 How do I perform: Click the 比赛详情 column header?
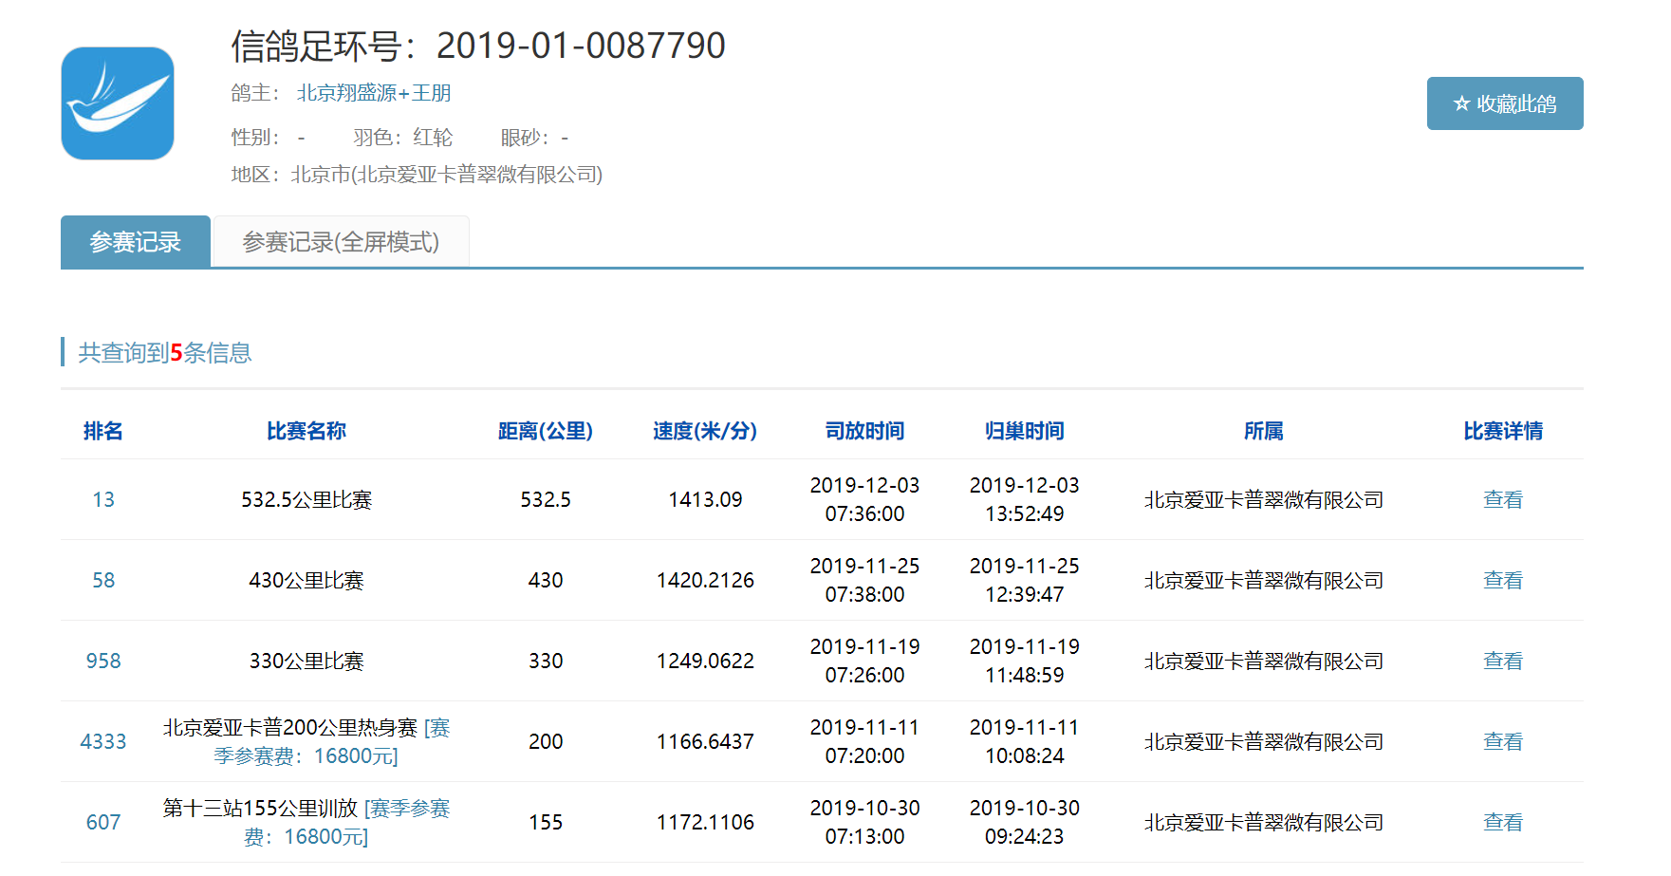[1502, 431]
